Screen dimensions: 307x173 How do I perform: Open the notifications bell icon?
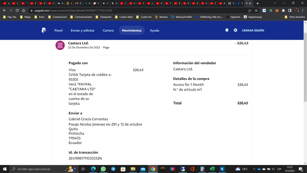click(x=227, y=30)
